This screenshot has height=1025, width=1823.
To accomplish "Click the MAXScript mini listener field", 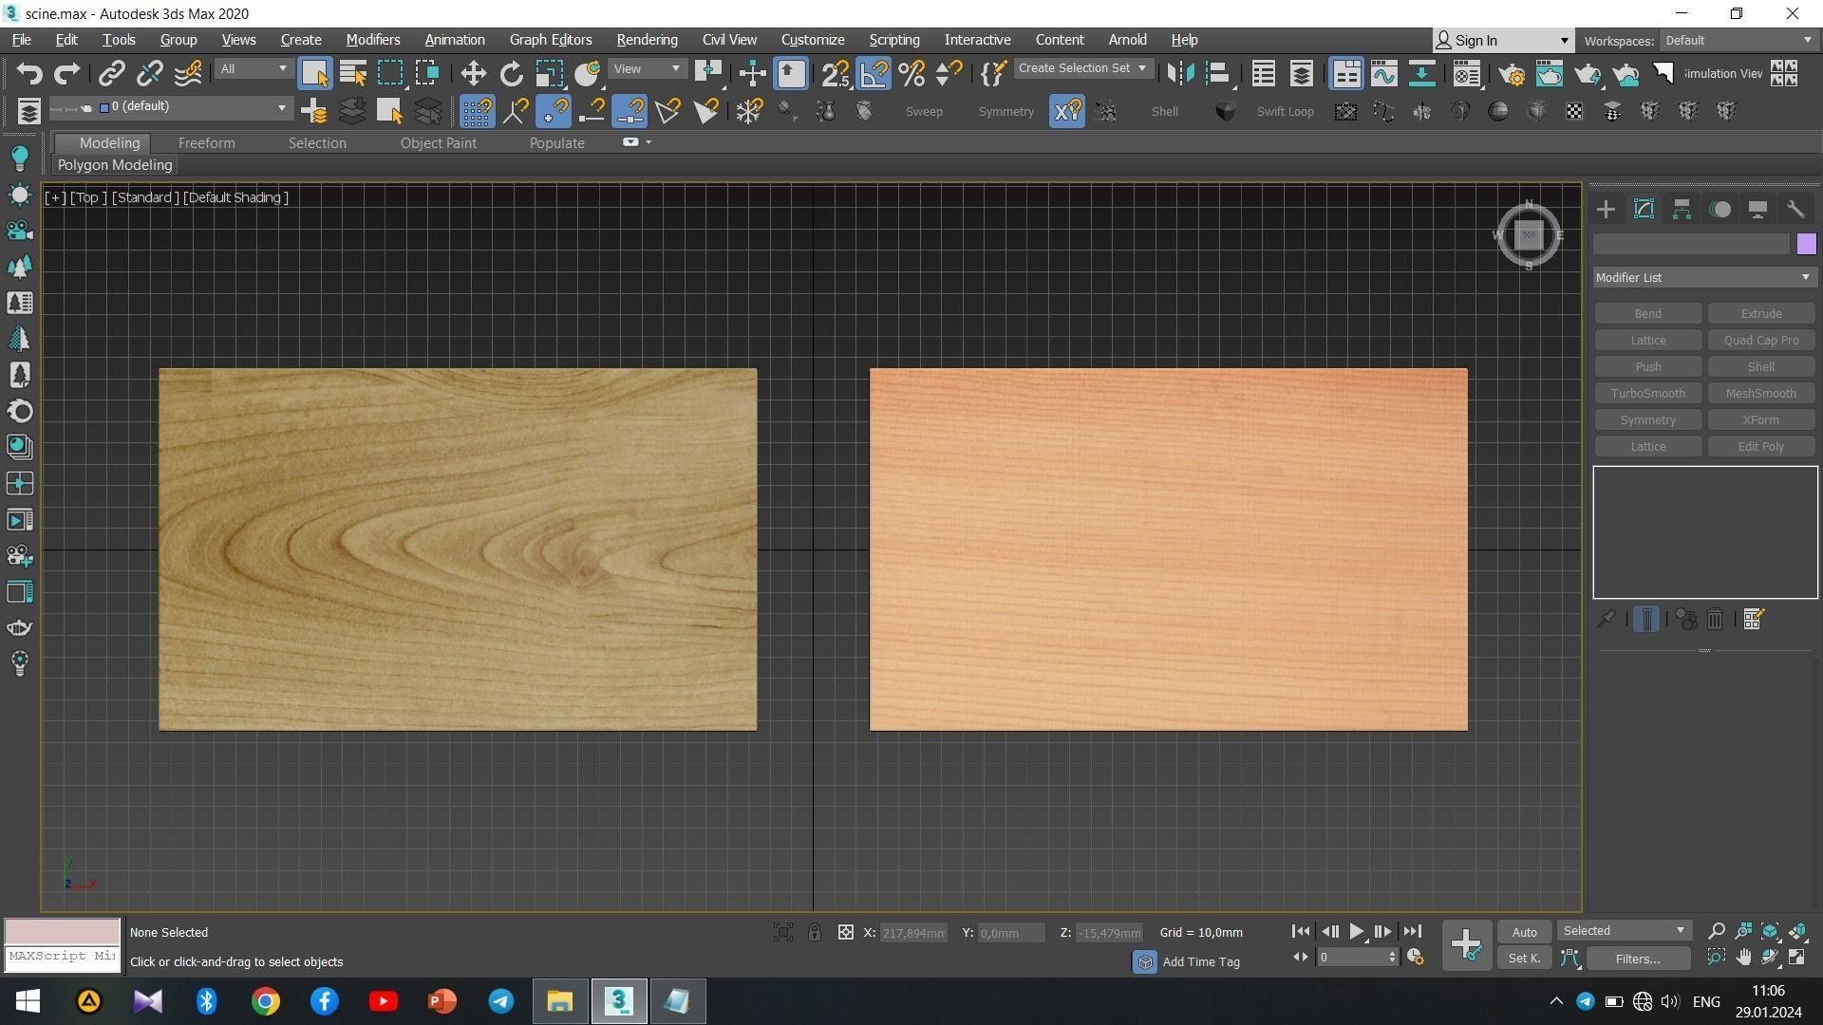I will click(x=63, y=957).
